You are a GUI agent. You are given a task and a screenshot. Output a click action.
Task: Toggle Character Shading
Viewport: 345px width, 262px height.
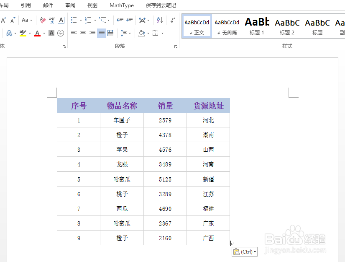(51, 33)
